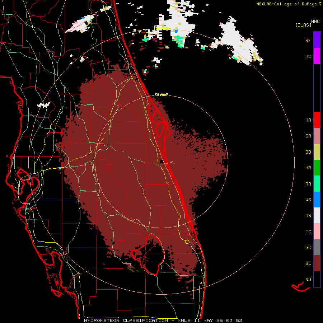Click the HR legend label
The width and height of the screenshot is (323, 323).
point(308,168)
